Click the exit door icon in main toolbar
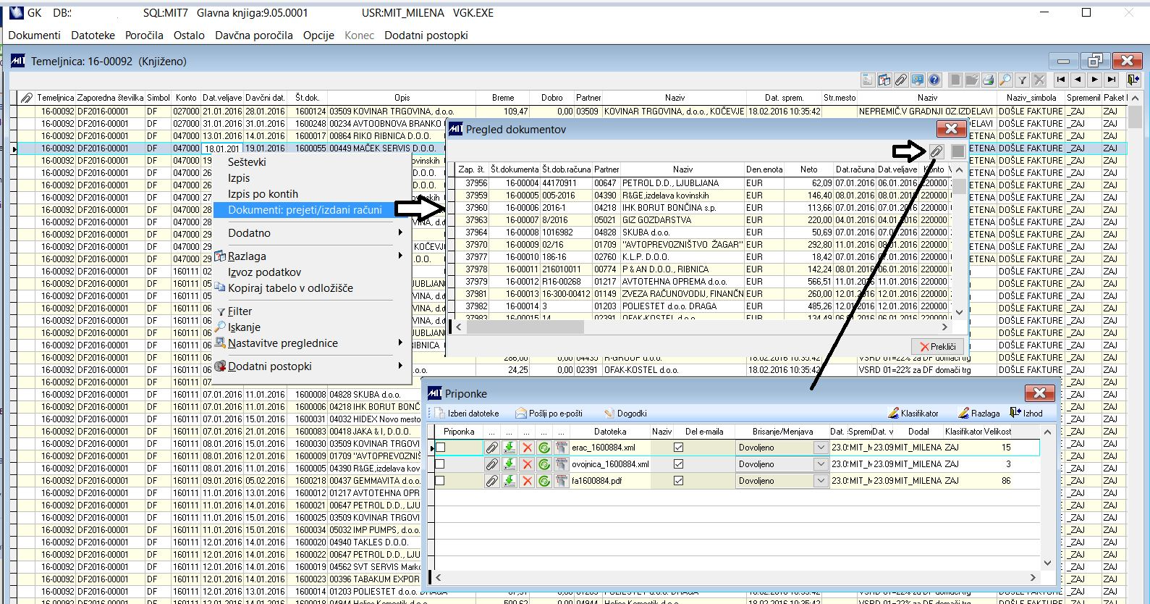1150x604 pixels. (x=1133, y=80)
